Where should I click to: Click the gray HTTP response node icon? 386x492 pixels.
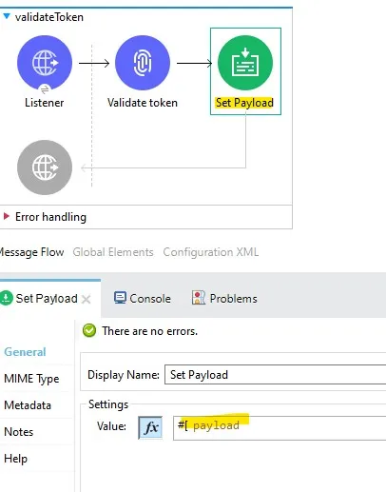coord(45,167)
